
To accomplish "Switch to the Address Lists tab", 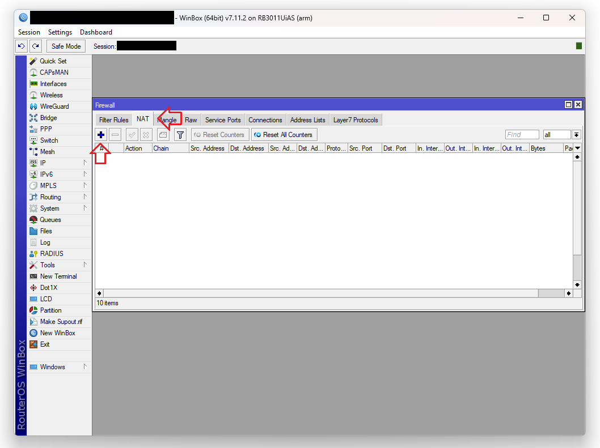I will pyautogui.click(x=307, y=120).
